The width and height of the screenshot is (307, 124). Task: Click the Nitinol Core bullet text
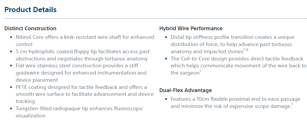(x=85, y=41)
